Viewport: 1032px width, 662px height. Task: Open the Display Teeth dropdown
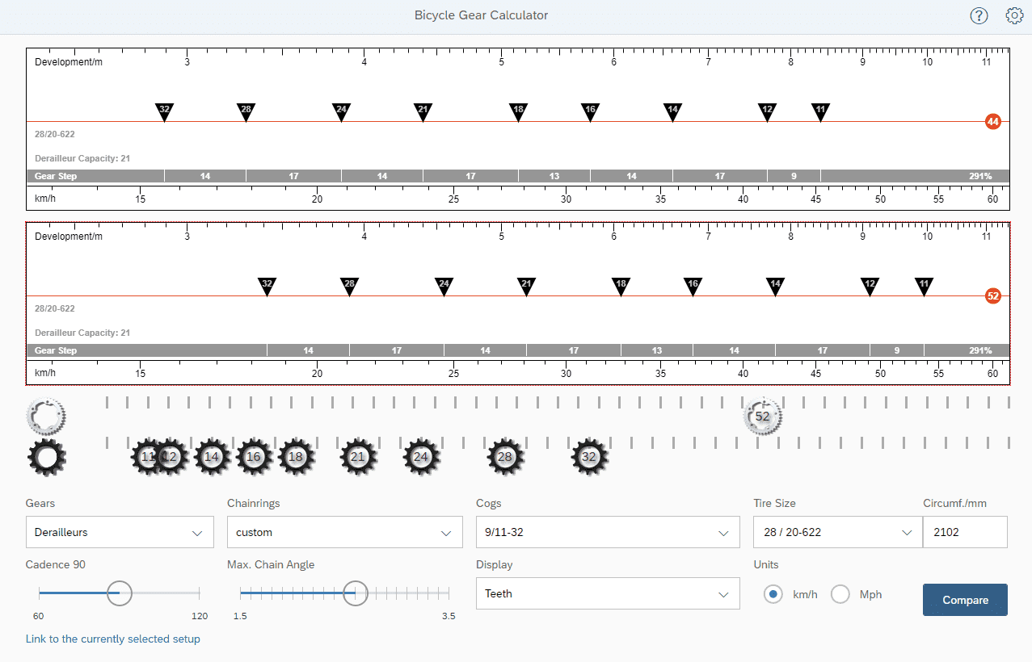pyautogui.click(x=607, y=594)
